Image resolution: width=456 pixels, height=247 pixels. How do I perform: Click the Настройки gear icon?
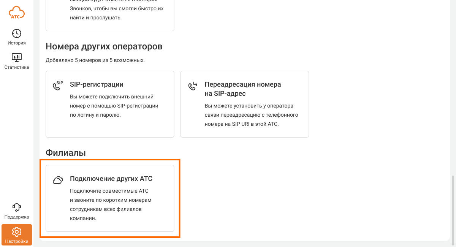coord(17,231)
